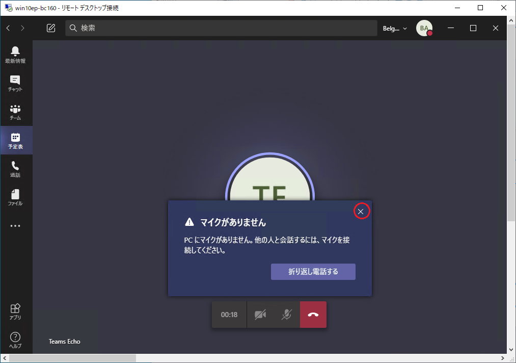Click the 00:18 call timer

pos(229,315)
